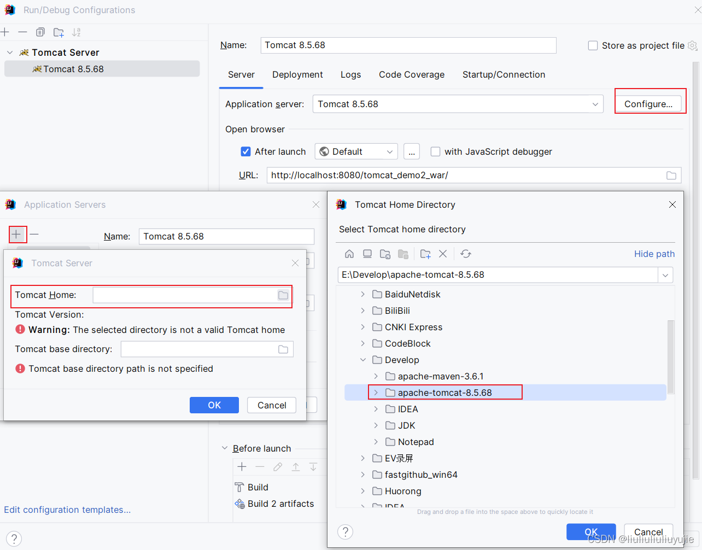Add application server with plus icon
The height and width of the screenshot is (550, 702).
(16, 235)
